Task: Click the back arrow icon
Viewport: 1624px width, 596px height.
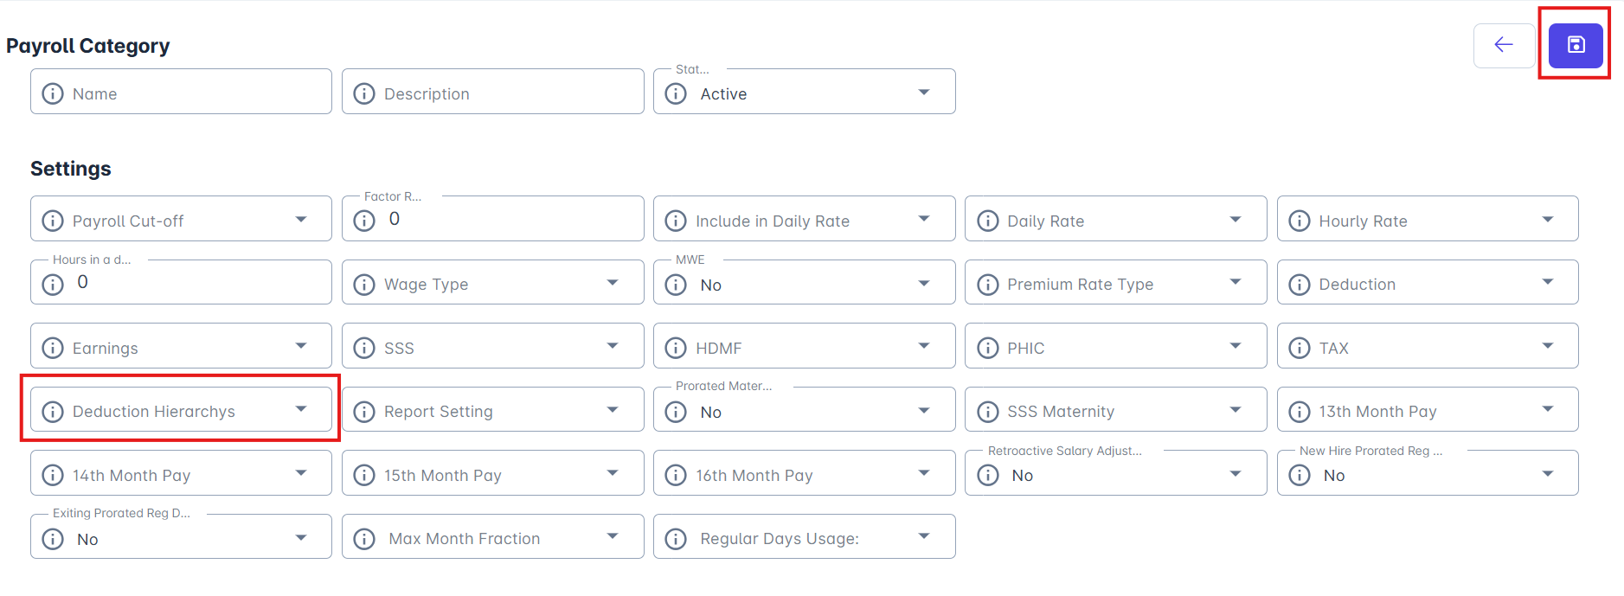Action: 1504,45
